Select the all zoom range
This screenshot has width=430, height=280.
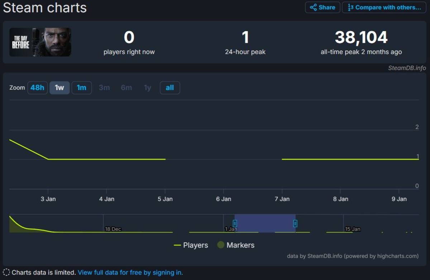pos(170,88)
